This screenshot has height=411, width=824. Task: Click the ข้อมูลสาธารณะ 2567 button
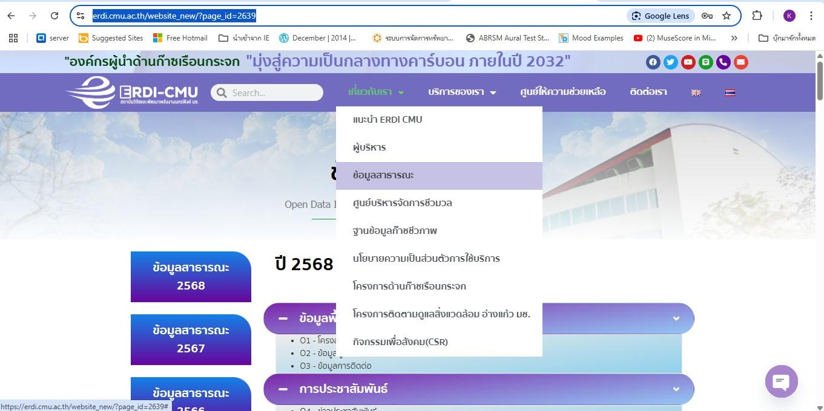[191, 339]
